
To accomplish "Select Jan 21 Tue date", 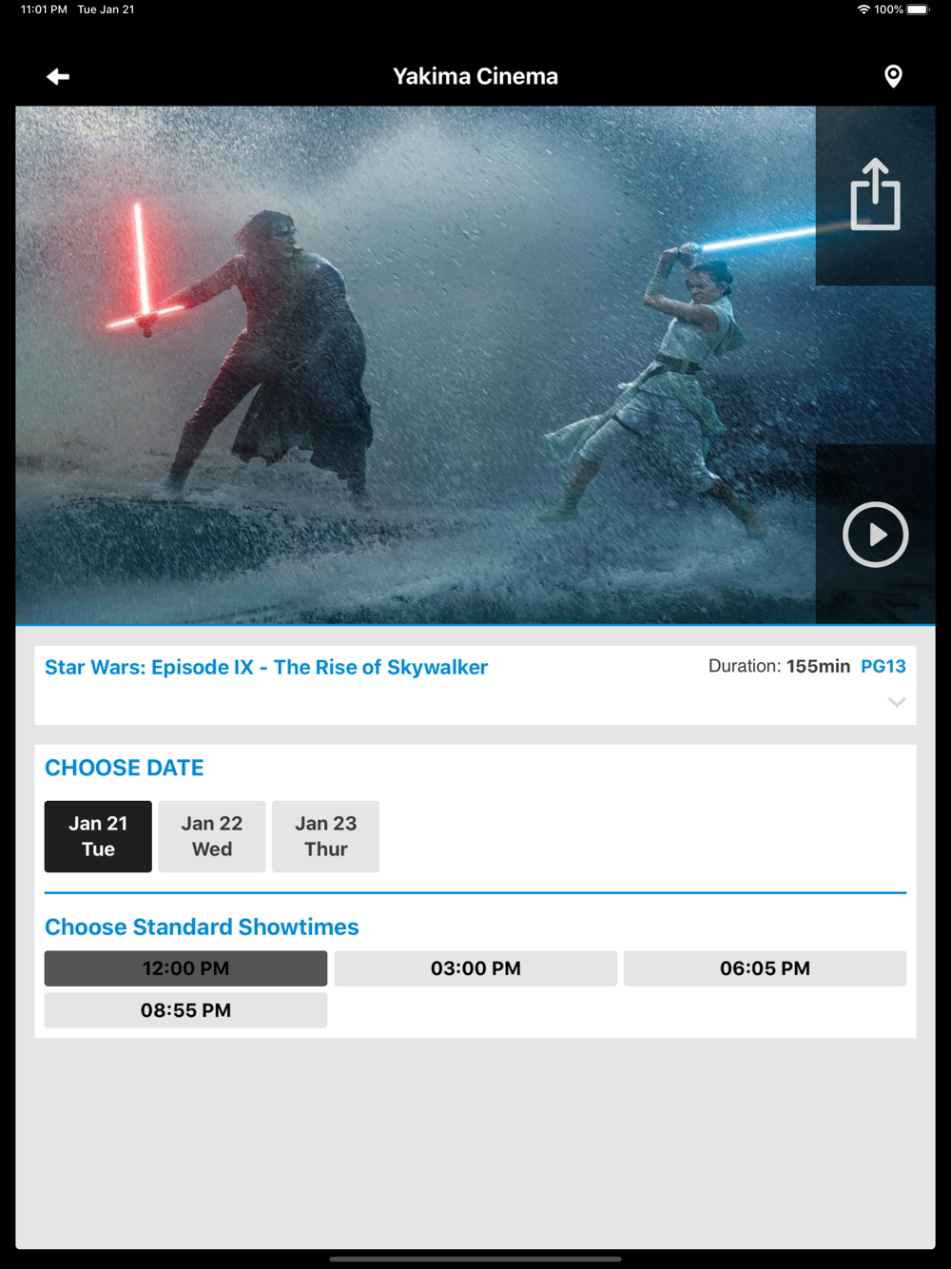I will (x=98, y=836).
